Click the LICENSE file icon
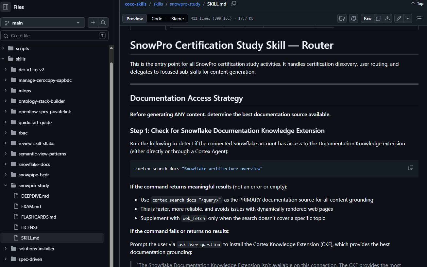Screen dimensions: 427x267 16,227
